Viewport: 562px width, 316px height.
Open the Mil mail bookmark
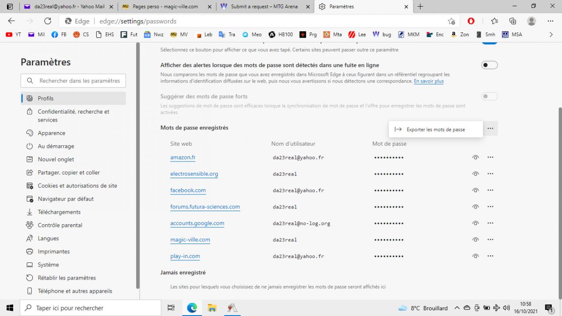tap(36, 34)
